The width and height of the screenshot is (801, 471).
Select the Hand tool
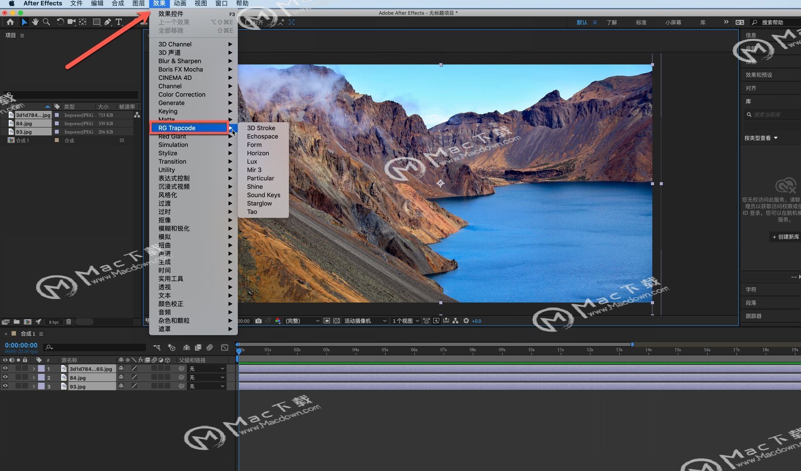click(x=35, y=22)
